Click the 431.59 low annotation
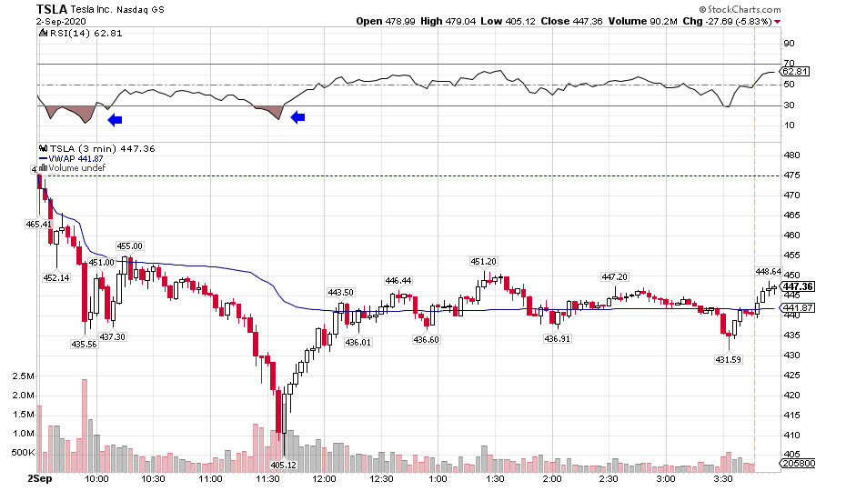The height and width of the screenshot is (491, 846). [x=729, y=359]
